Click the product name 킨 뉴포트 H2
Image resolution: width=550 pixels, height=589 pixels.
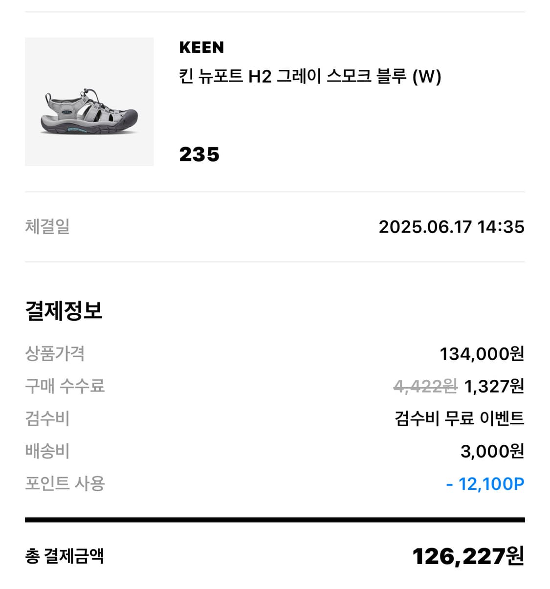click(x=310, y=77)
